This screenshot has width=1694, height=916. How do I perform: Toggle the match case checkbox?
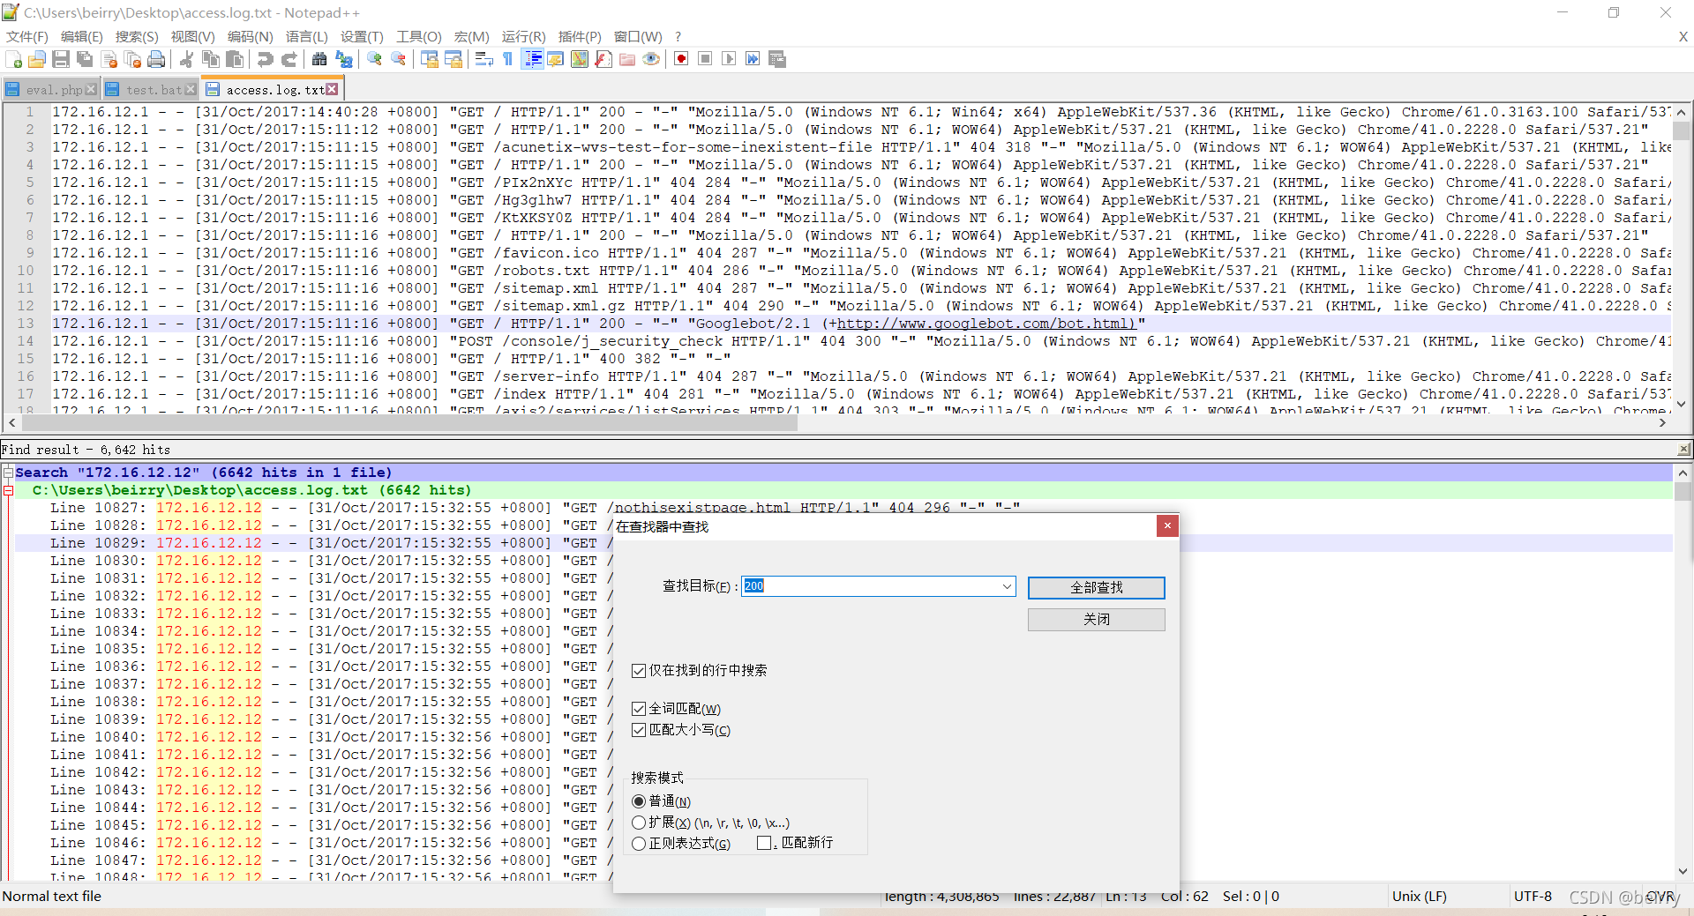coord(639,730)
